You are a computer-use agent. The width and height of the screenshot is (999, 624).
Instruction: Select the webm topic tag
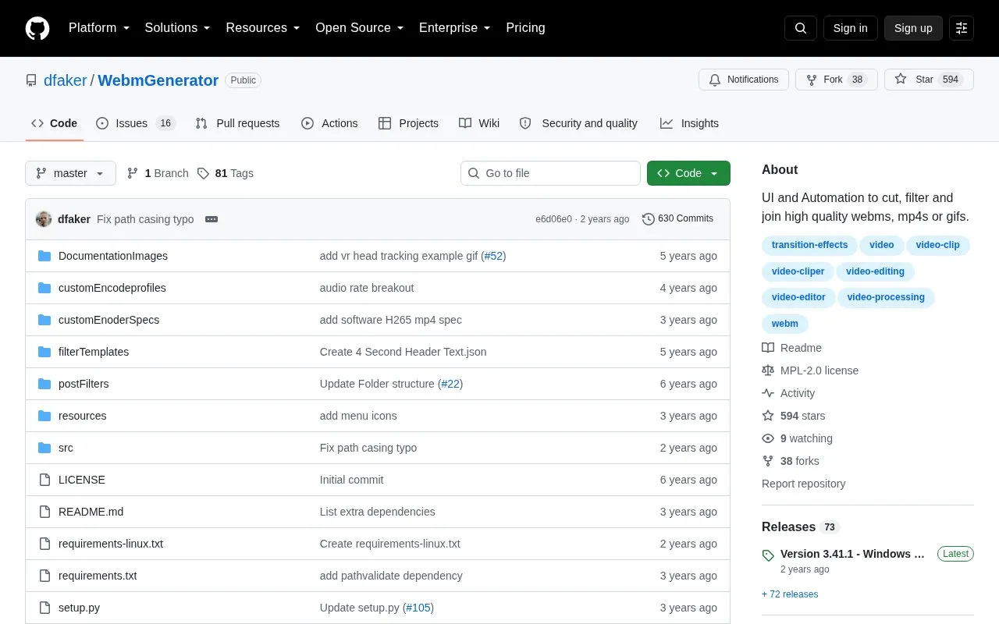[785, 324]
